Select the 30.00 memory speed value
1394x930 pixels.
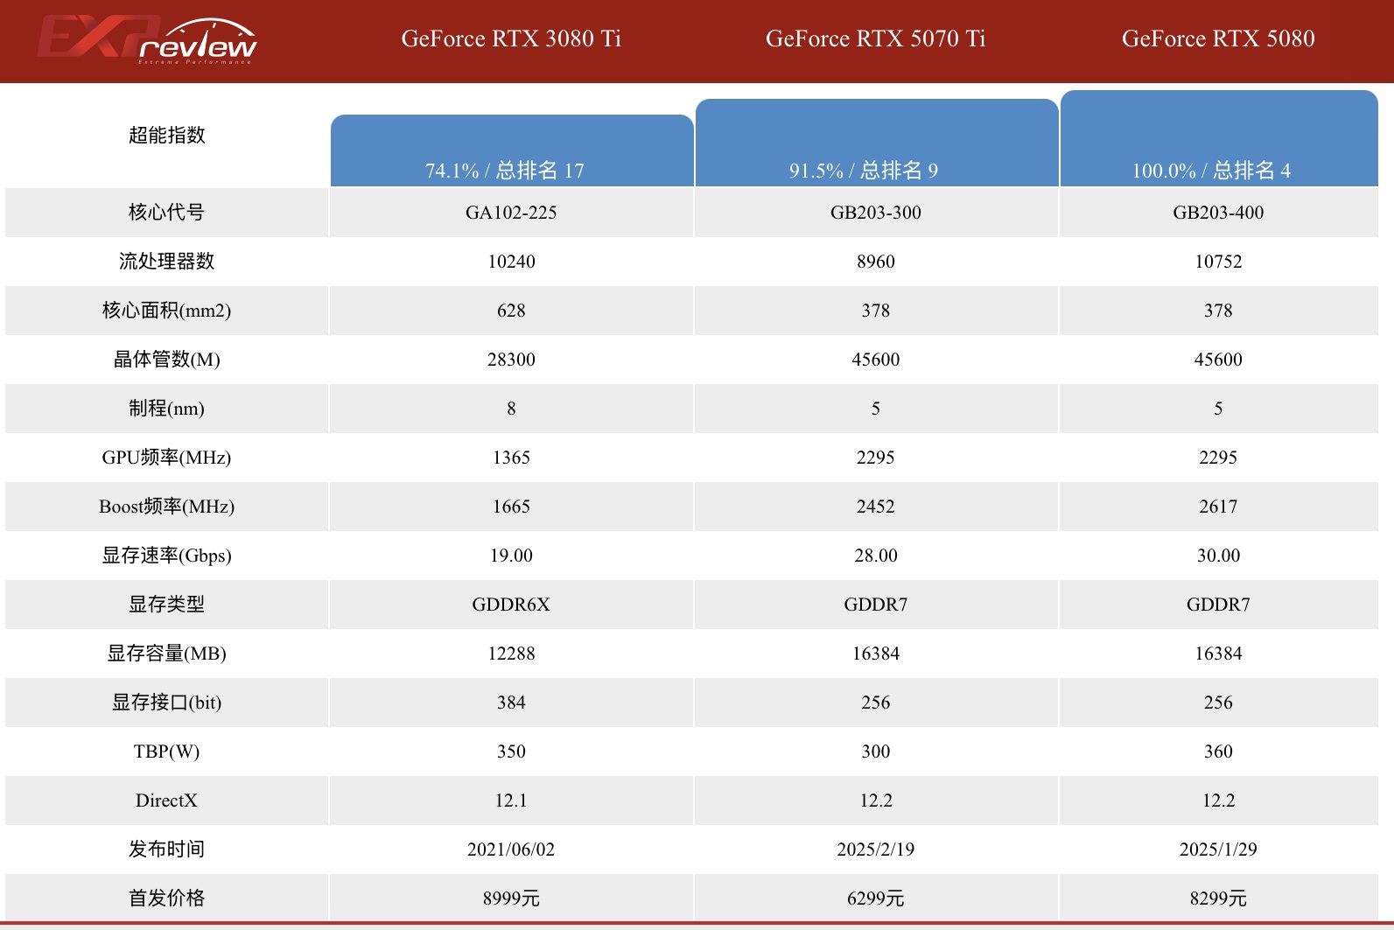(x=1218, y=556)
